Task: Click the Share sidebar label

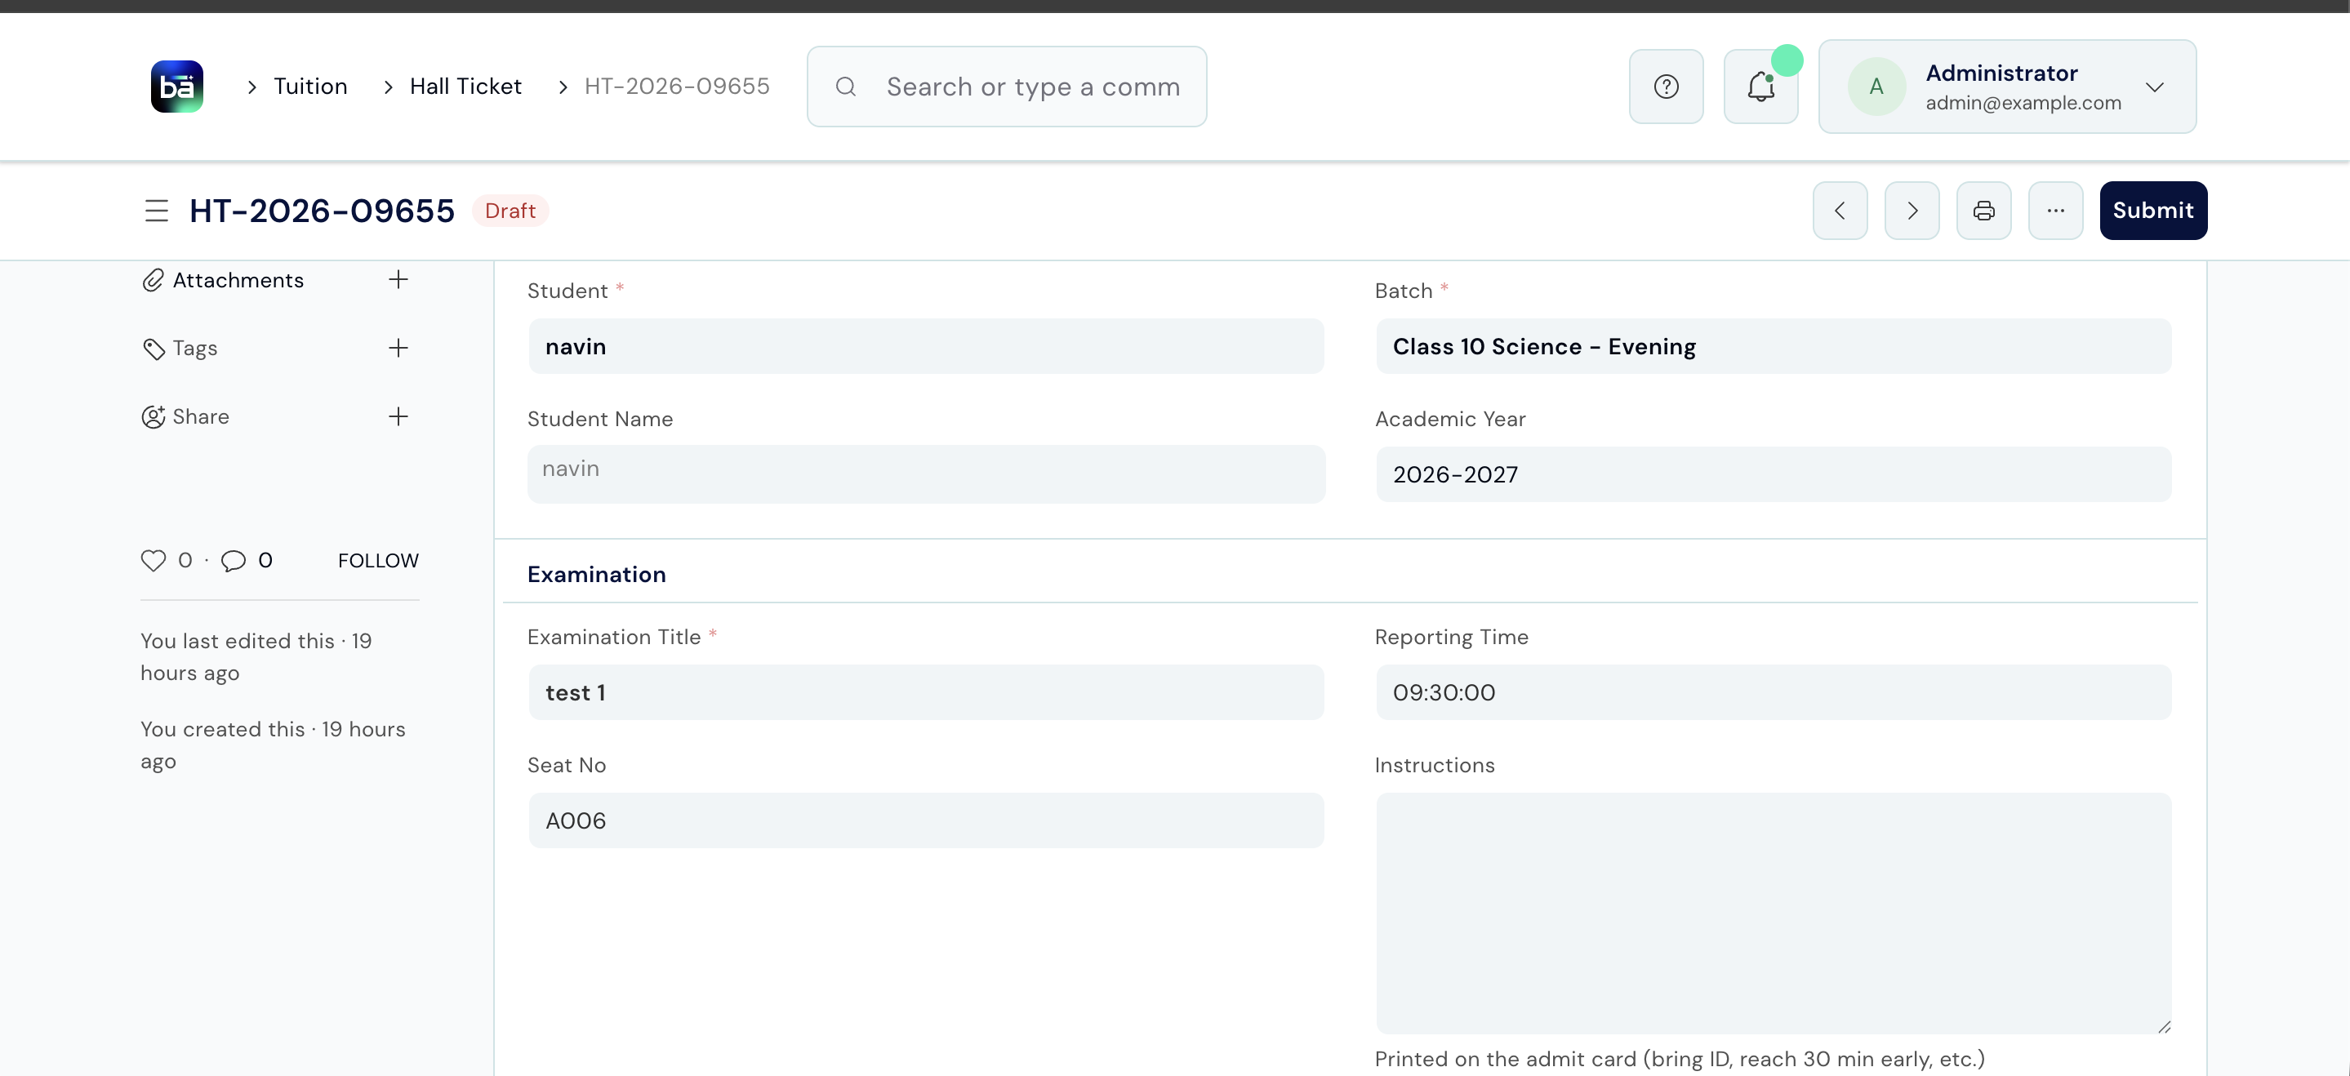Action: [201, 416]
